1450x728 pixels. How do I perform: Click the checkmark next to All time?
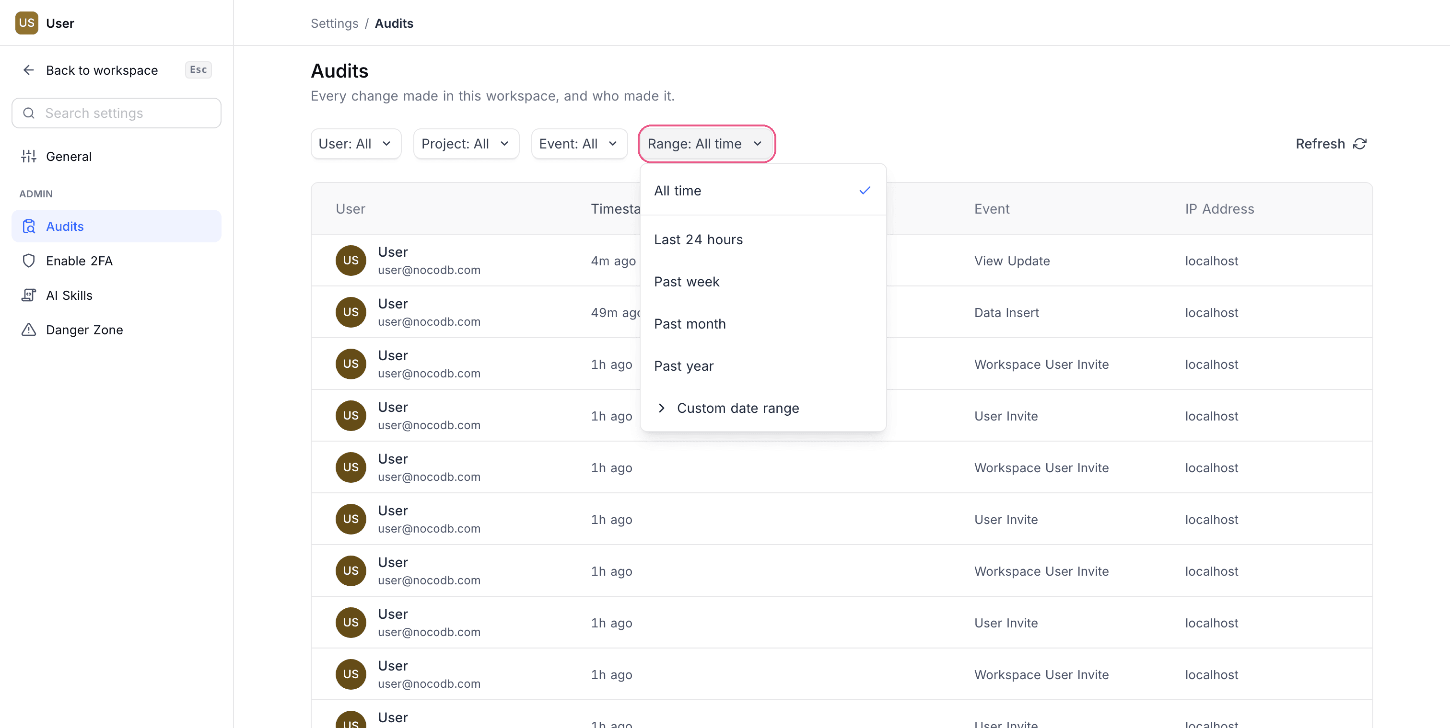(865, 191)
